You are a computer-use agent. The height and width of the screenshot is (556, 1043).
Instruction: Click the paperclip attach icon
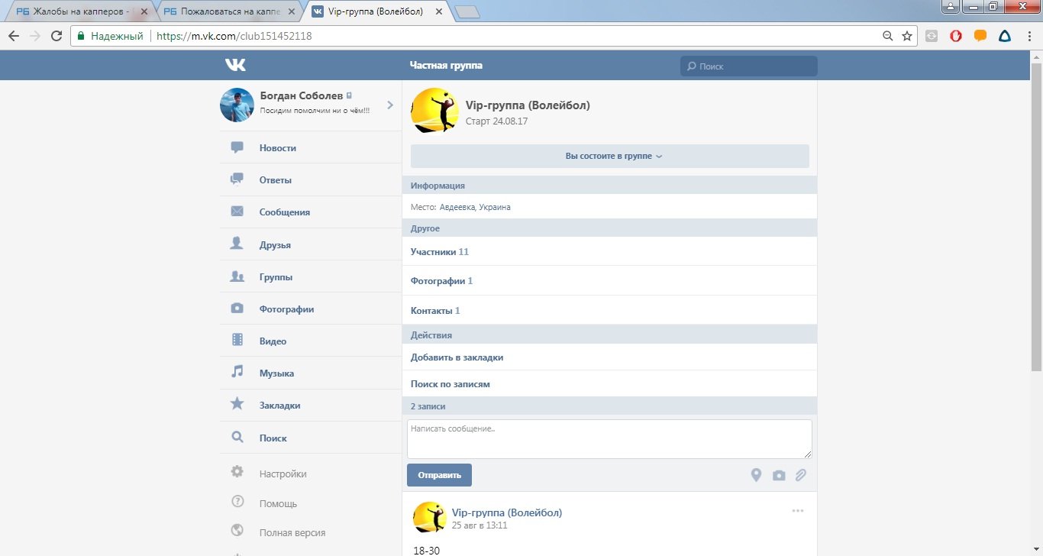(x=800, y=475)
